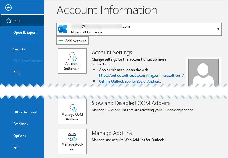The height and width of the screenshot is (158, 228).
Task: Click the green plus icon in Add Account
Action: coord(61,41)
